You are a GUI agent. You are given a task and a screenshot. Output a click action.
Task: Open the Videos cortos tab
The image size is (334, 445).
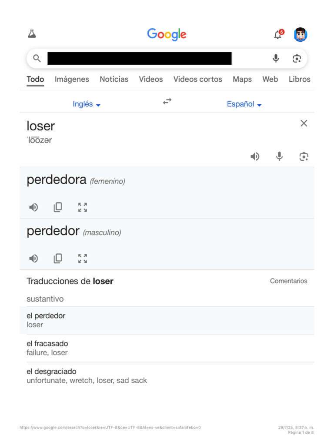pyautogui.click(x=197, y=79)
